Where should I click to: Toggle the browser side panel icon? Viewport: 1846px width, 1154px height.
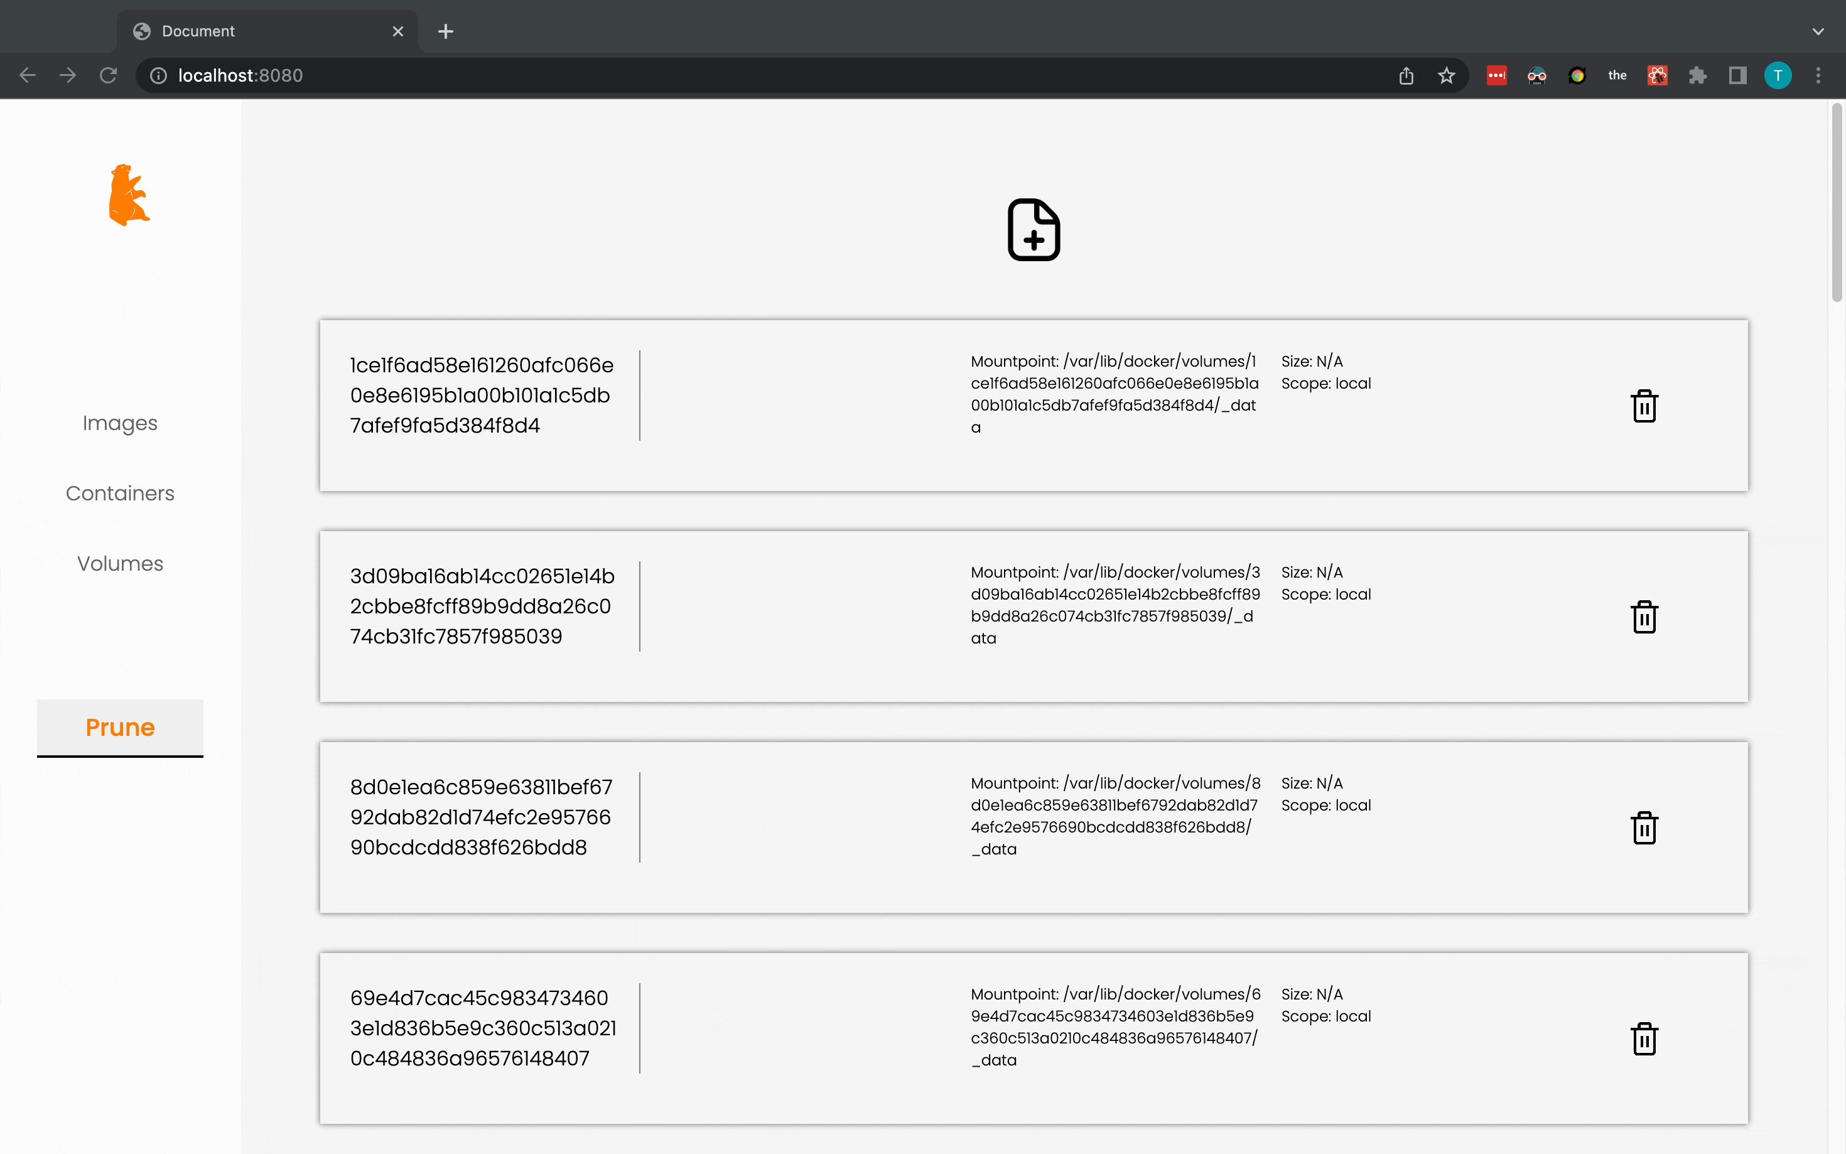coord(1737,75)
